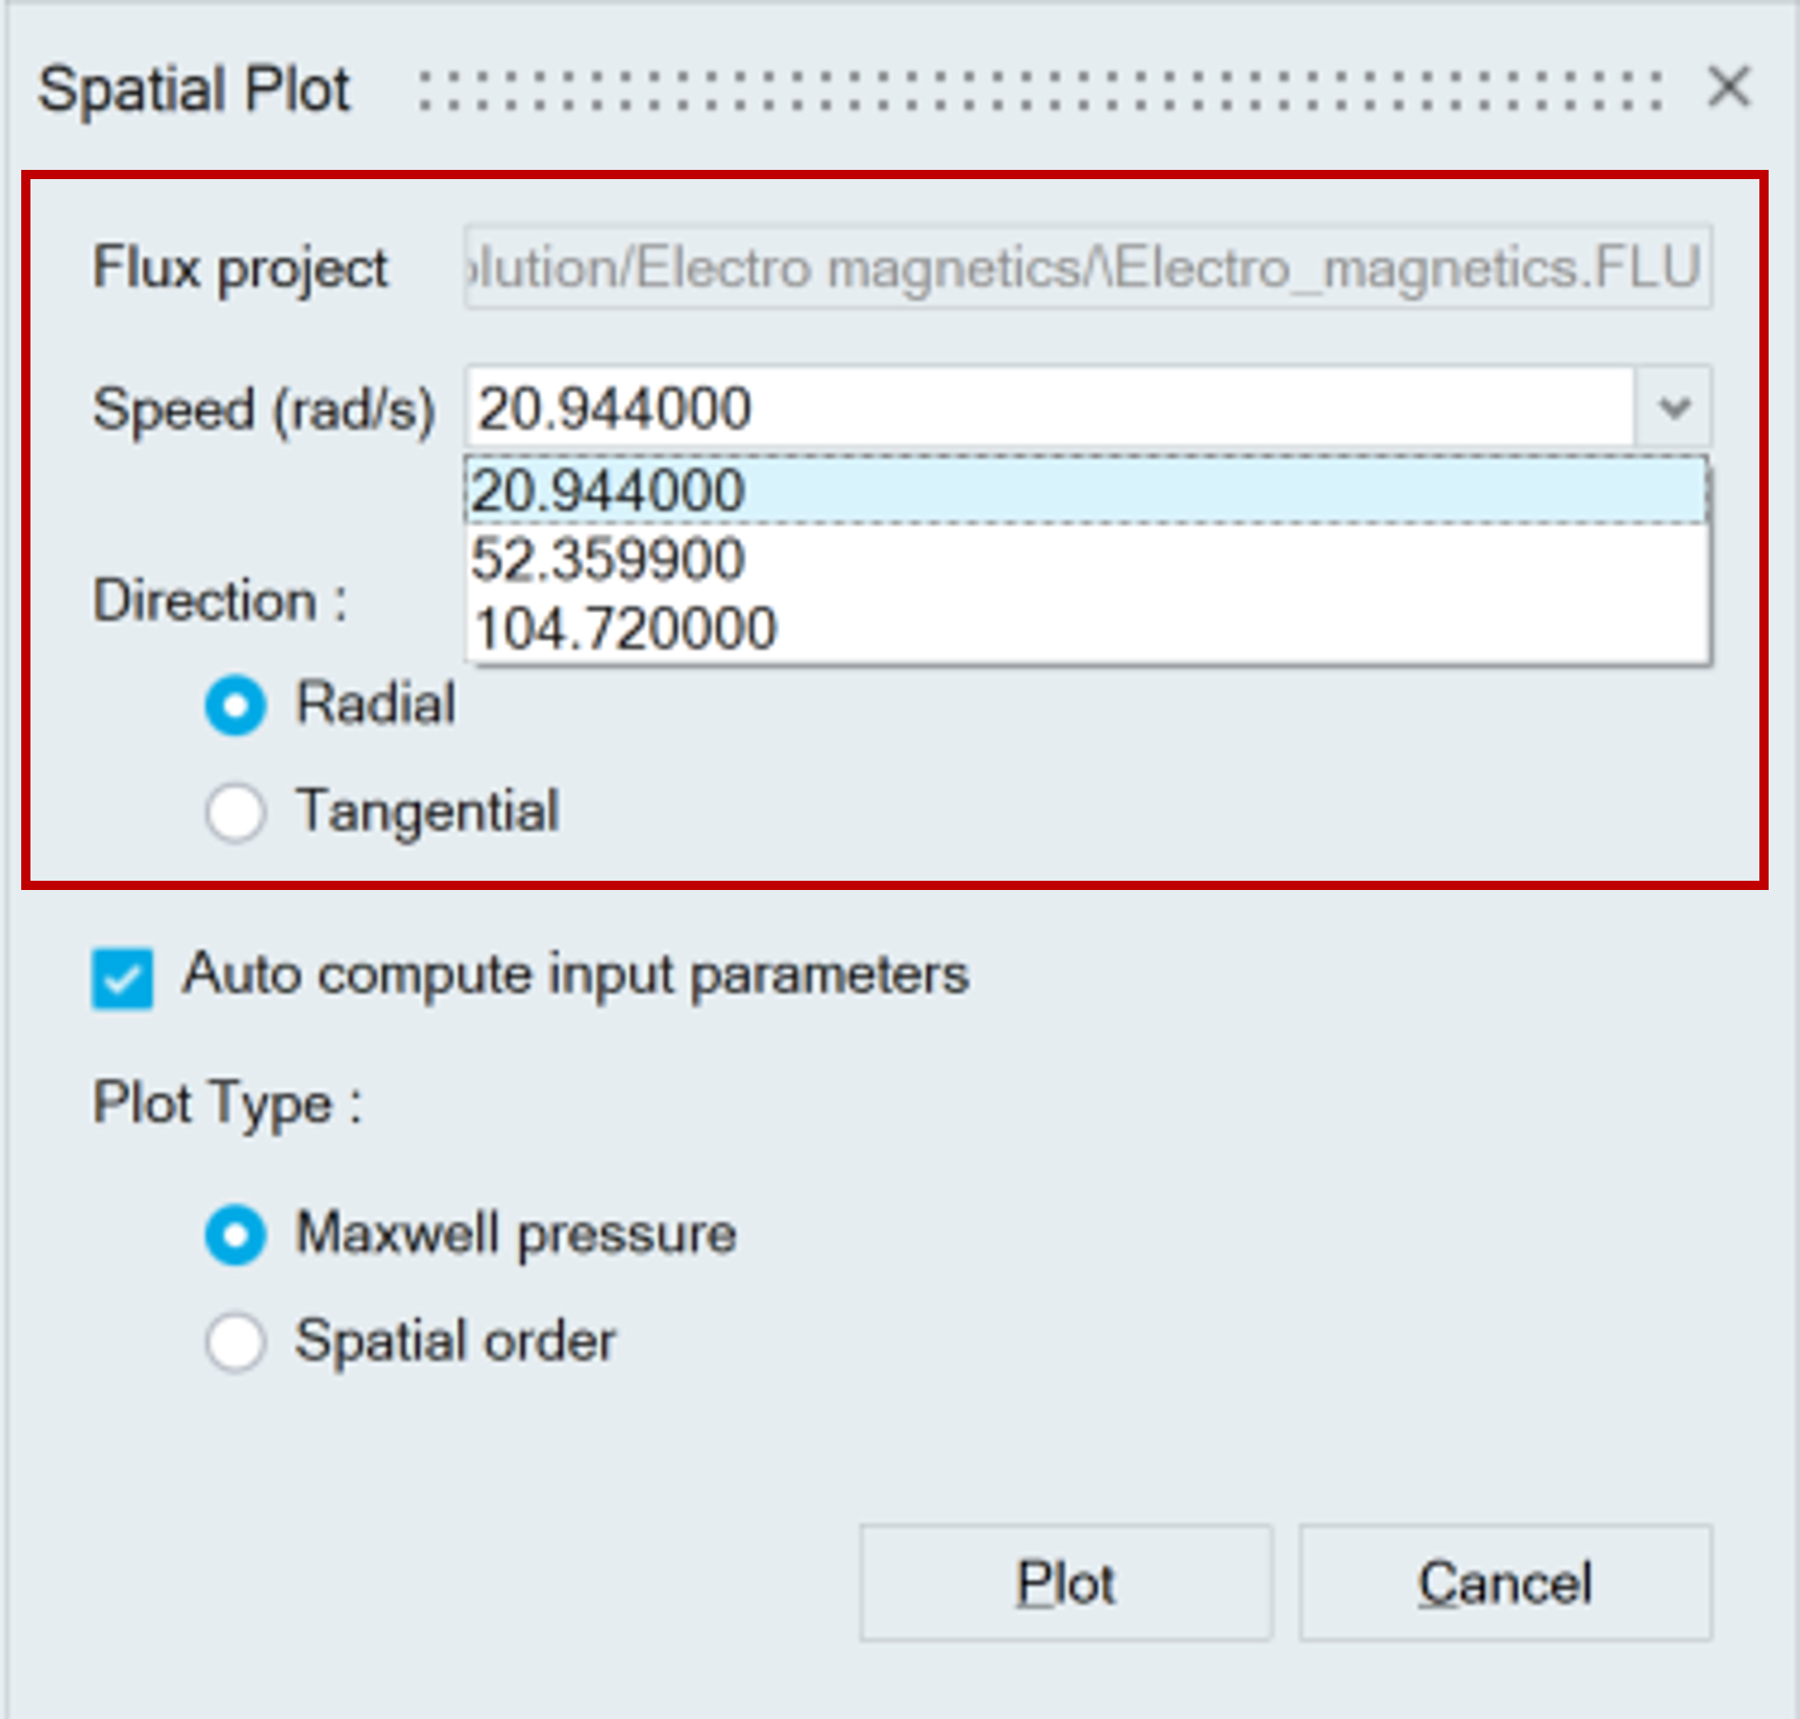
Task: Choose Maxwell pressure plot type
Action: pos(235,1234)
